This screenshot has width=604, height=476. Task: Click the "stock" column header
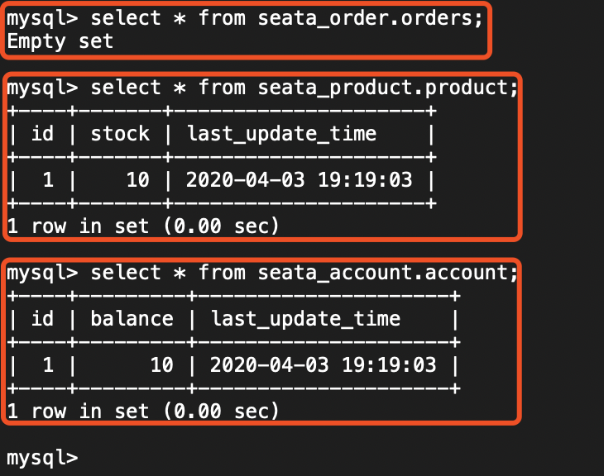(120, 133)
